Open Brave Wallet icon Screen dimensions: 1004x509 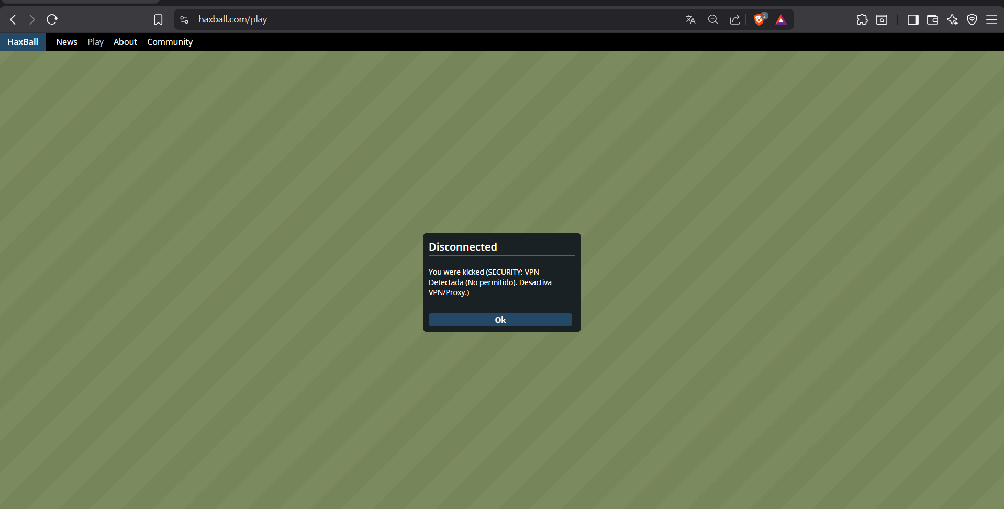[932, 20]
